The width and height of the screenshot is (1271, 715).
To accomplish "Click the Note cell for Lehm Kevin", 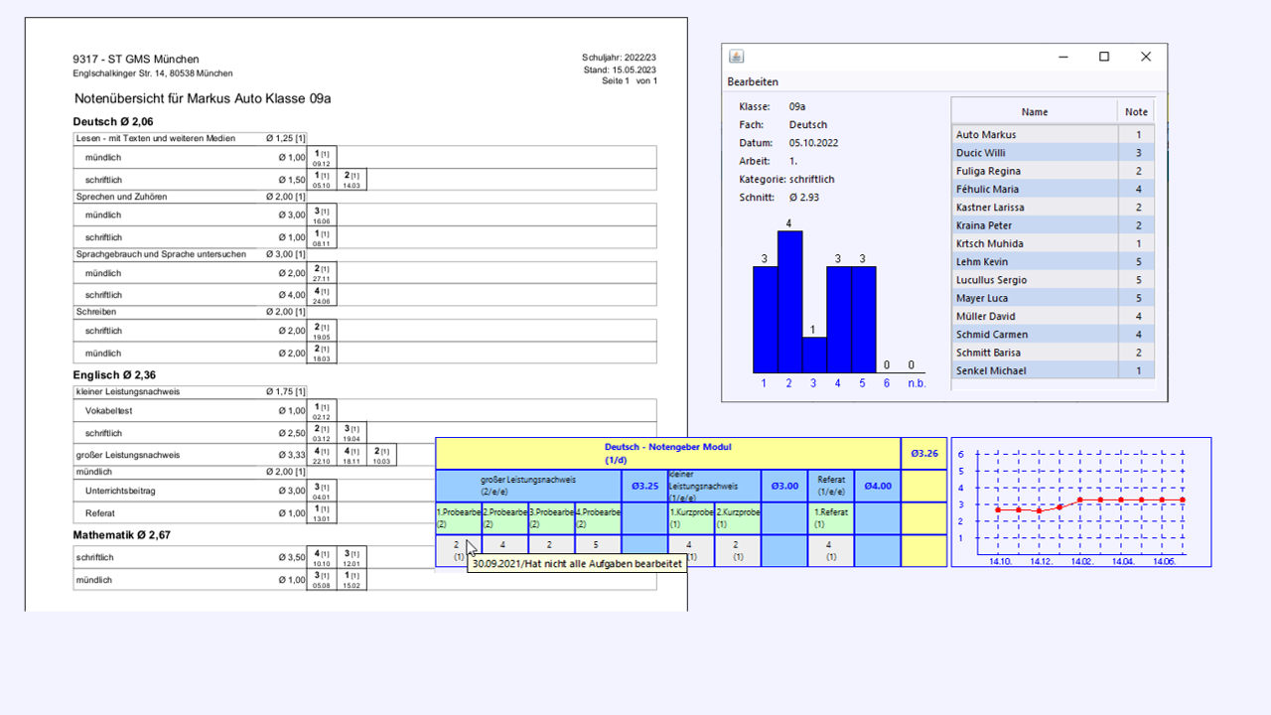I will (x=1138, y=262).
